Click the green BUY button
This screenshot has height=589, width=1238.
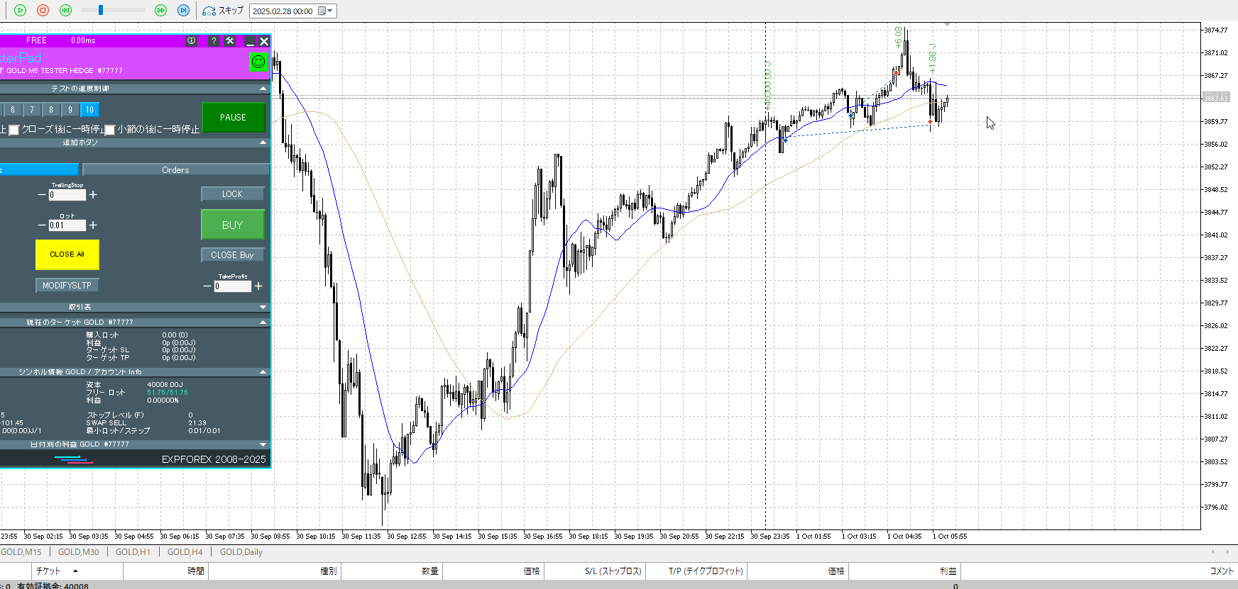click(x=232, y=225)
